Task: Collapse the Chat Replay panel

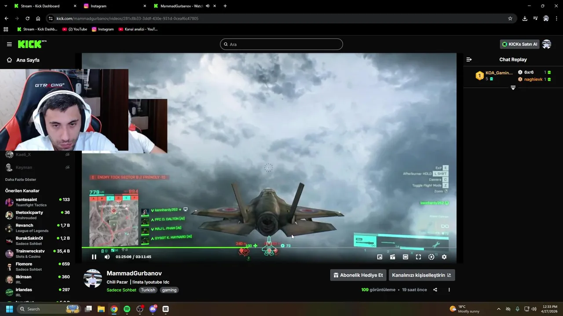Action: click(x=469, y=59)
